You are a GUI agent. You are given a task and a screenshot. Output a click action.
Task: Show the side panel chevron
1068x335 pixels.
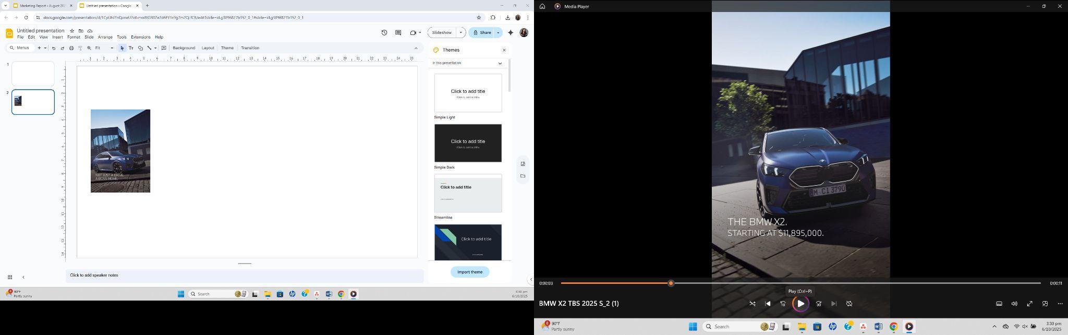point(530,279)
